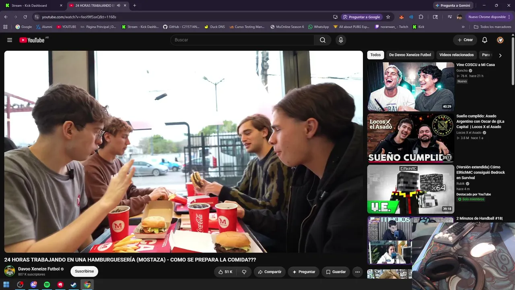Open the Curso: Testing Man... bookmark
This screenshot has height=290, width=515.
click(247, 27)
